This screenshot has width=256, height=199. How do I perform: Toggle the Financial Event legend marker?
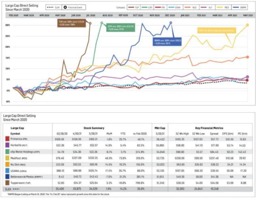pos(73,7)
